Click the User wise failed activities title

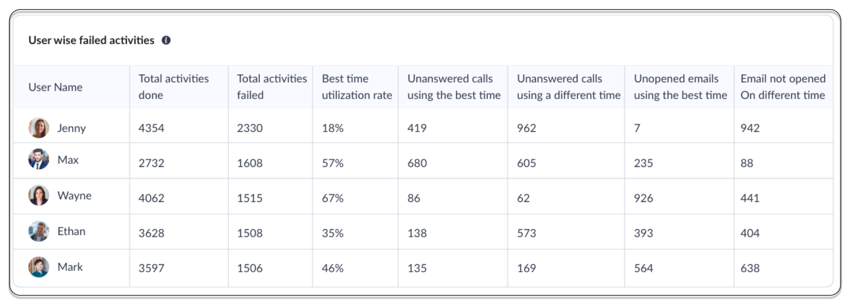[x=91, y=40]
